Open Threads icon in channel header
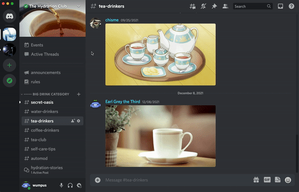 tap(192, 6)
